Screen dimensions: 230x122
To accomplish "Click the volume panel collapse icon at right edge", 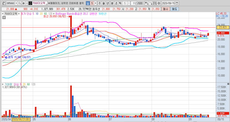I will click(x=228, y=84).
